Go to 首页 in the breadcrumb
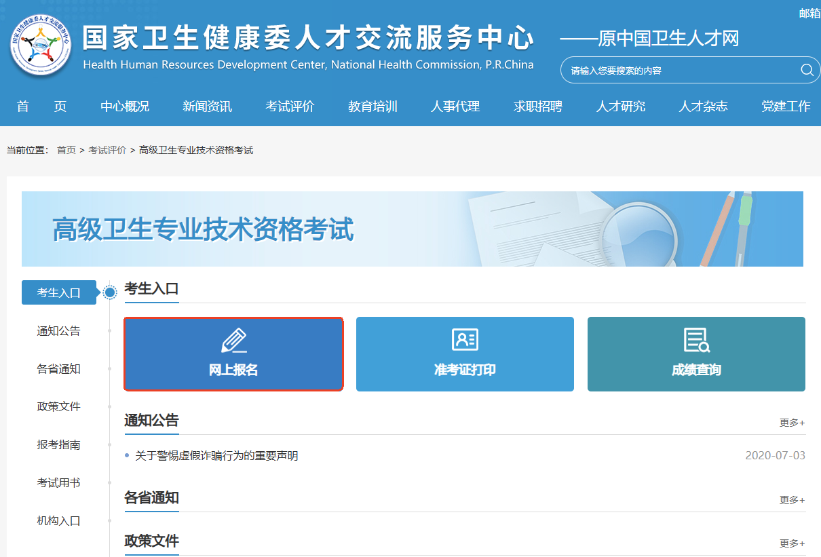821x557 pixels. [x=66, y=150]
